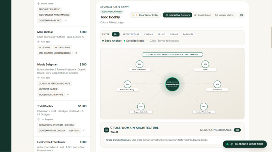
Task: Click the share icon on Interactive Network
Action: tap(166, 15)
